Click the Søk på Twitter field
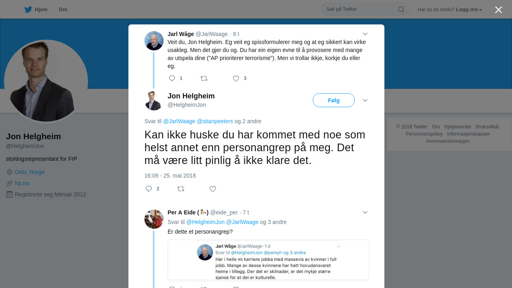 [360, 9]
